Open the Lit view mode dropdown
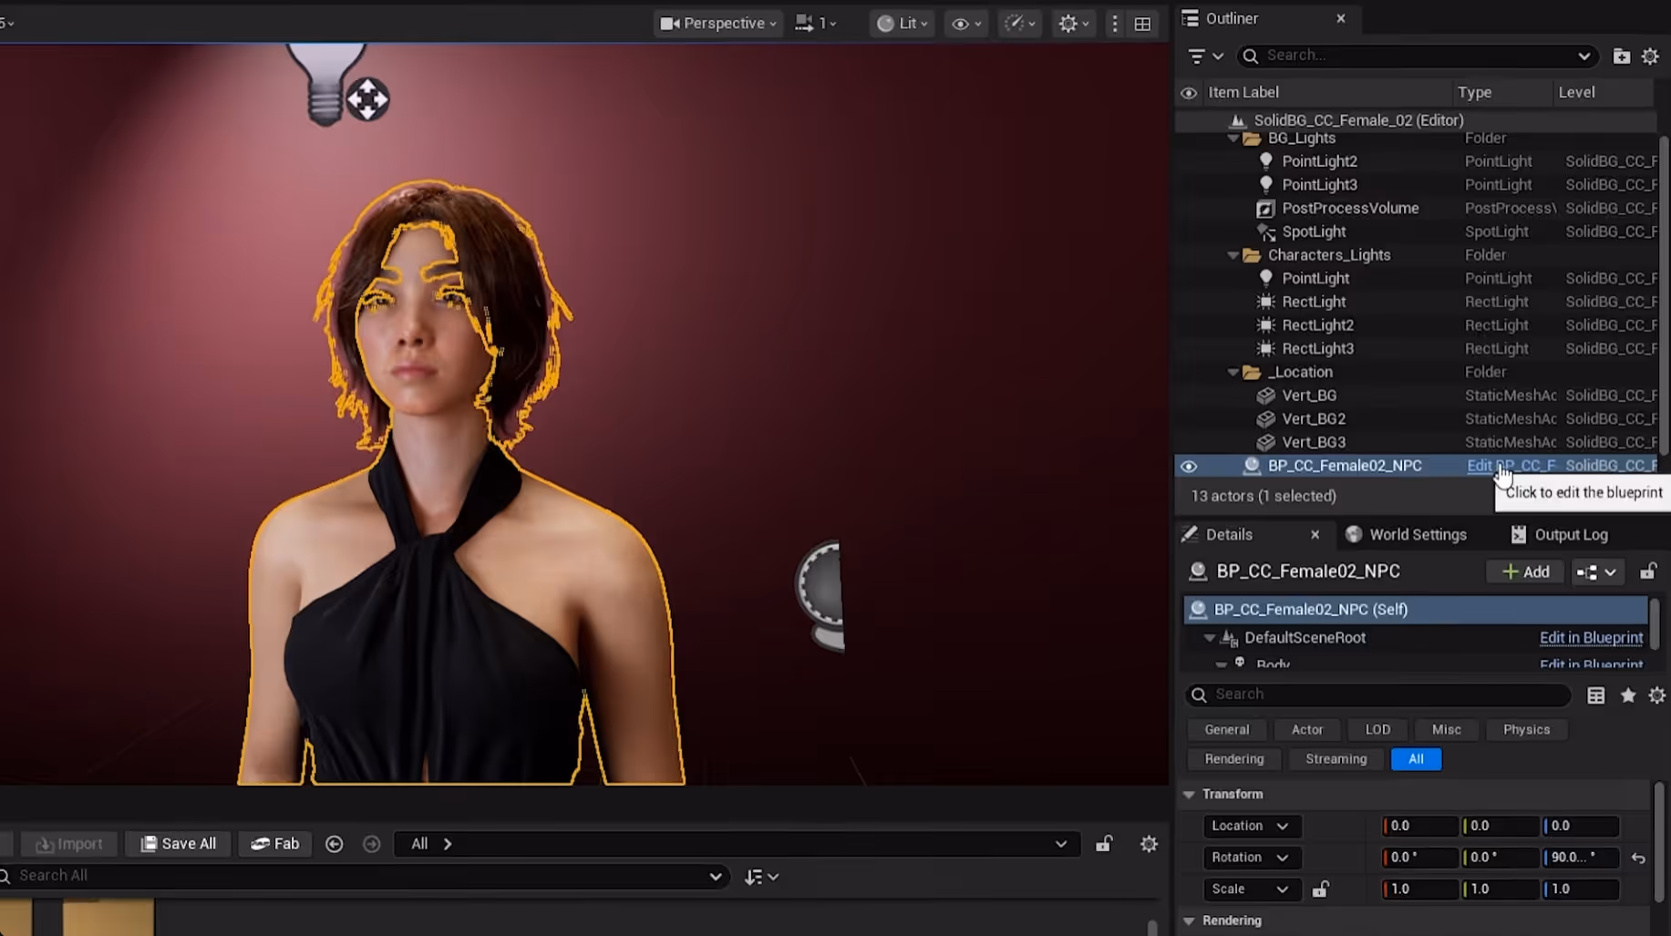The width and height of the screenshot is (1671, 936). click(x=903, y=24)
